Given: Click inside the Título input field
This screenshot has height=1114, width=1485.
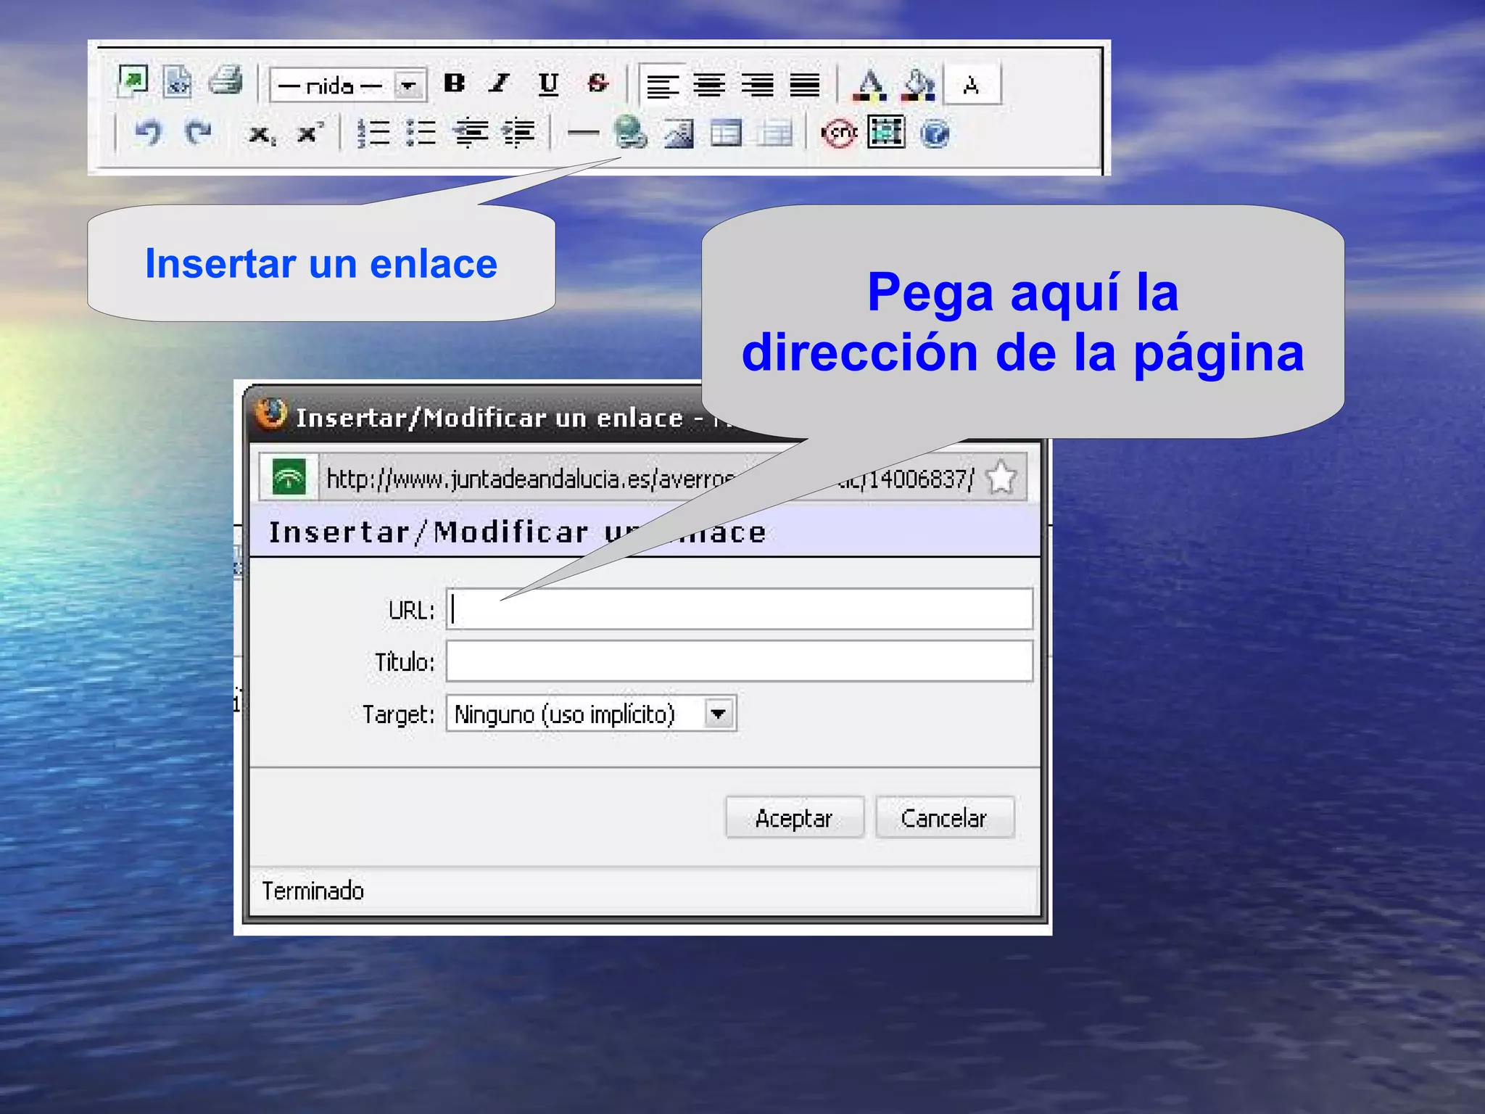Looking at the screenshot, I should (x=740, y=661).
